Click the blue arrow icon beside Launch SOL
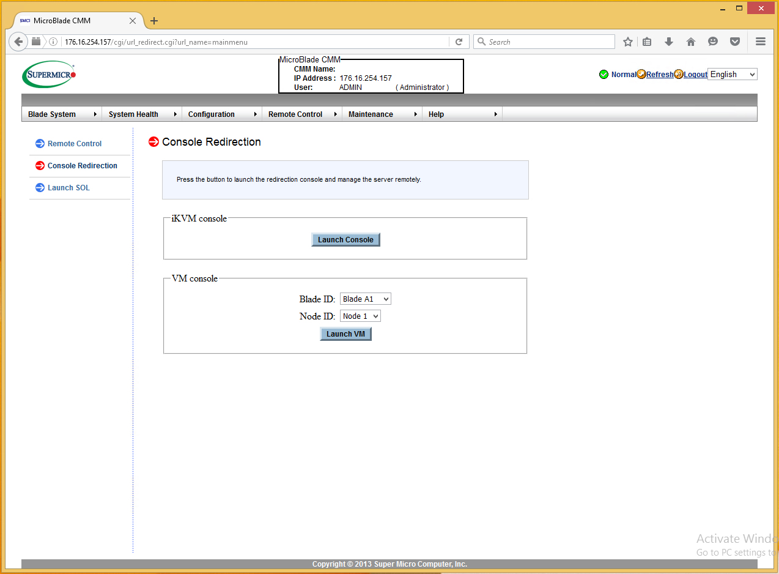Image resolution: width=779 pixels, height=574 pixels. pos(40,188)
